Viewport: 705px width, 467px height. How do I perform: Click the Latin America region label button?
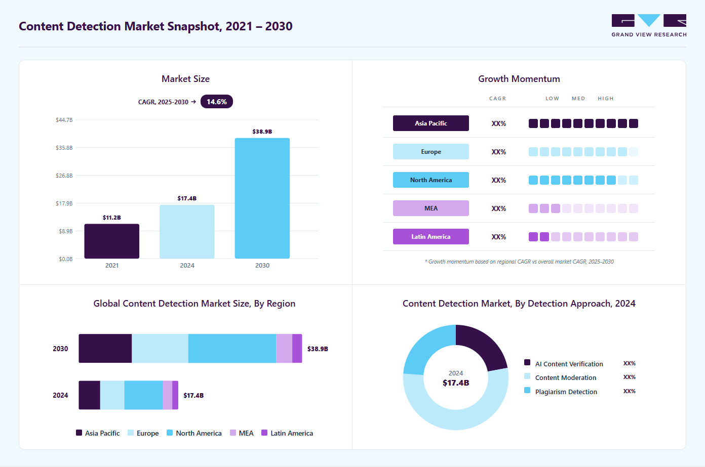click(431, 237)
